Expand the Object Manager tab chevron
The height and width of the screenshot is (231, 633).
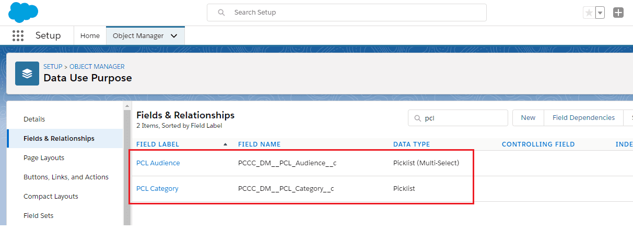(x=174, y=36)
